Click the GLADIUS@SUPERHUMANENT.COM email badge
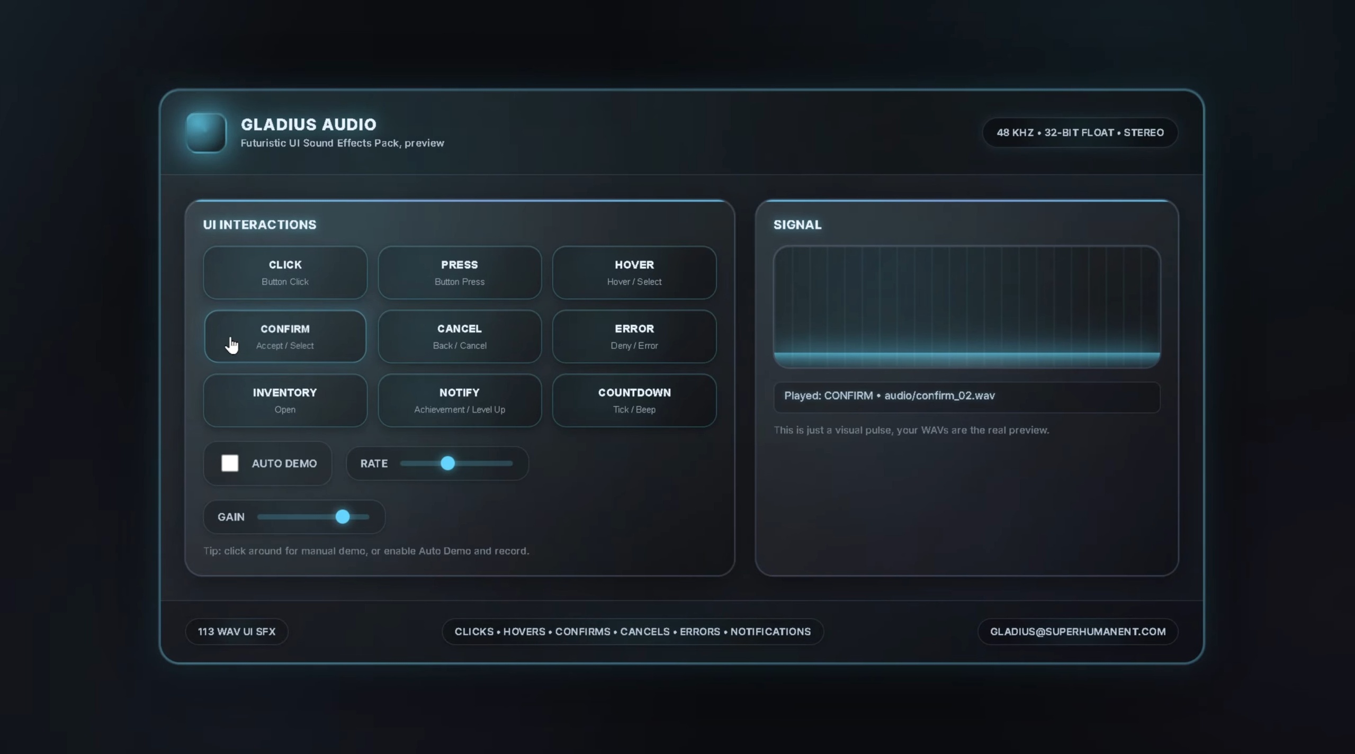 1078,632
